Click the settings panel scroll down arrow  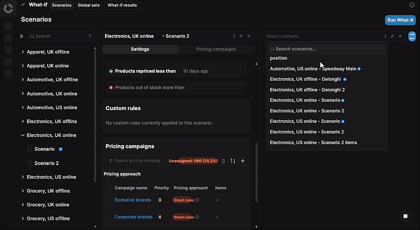click(256, 227)
